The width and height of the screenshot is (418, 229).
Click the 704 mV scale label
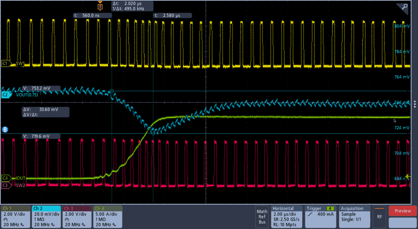click(x=402, y=153)
